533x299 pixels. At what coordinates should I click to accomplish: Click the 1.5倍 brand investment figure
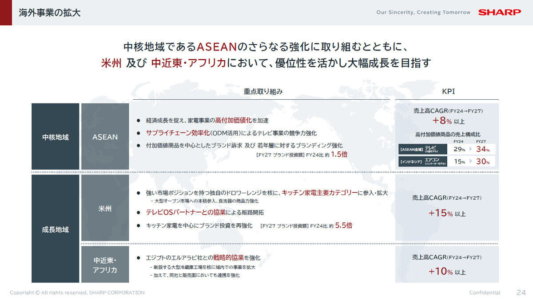[x=339, y=154]
